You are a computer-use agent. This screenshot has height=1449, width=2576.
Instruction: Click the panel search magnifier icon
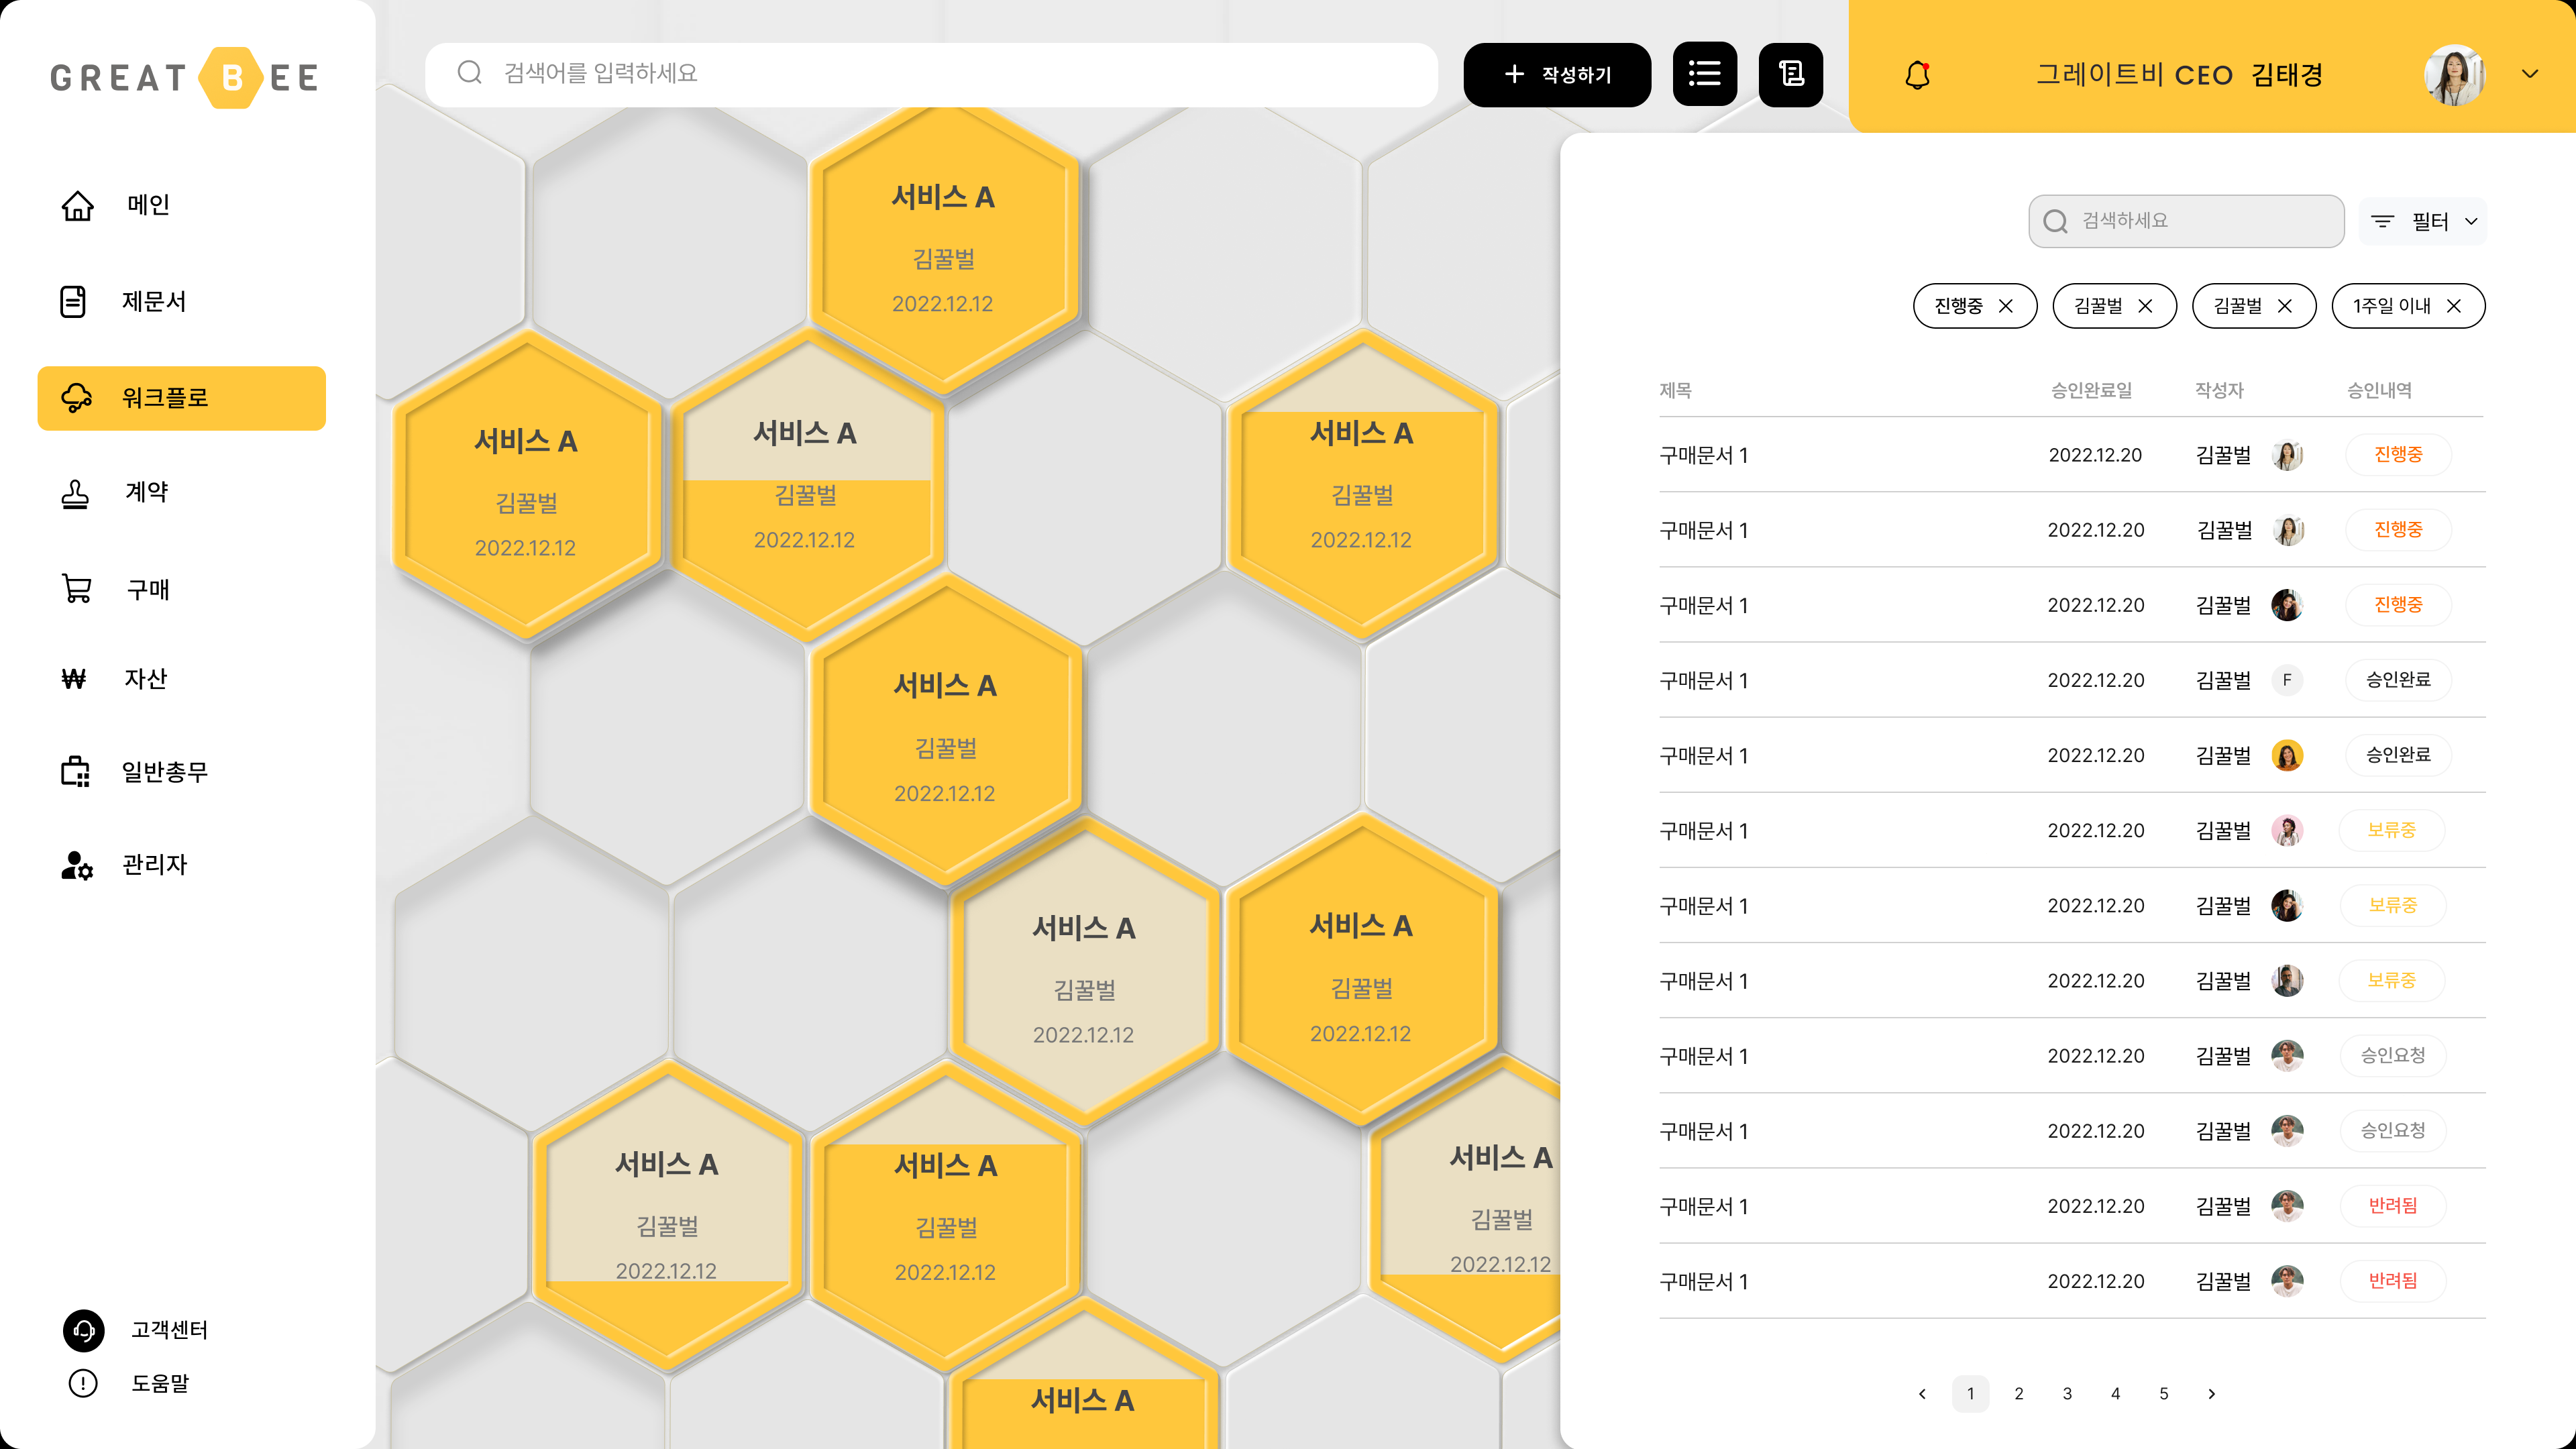click(x=2055, y=221)
